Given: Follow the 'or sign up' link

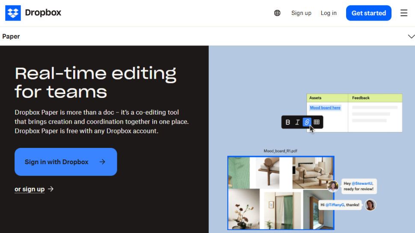Looking at the screenshot, I should [30, 189].
